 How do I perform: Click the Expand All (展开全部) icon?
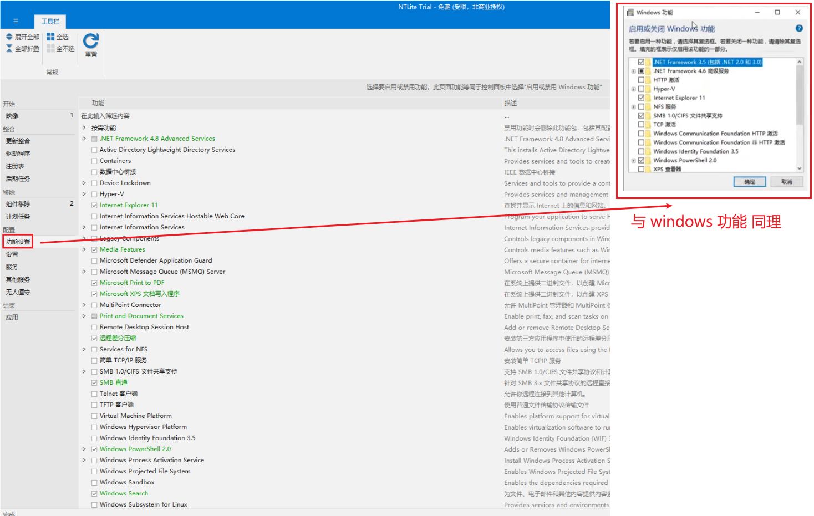[x=9, y=37]
